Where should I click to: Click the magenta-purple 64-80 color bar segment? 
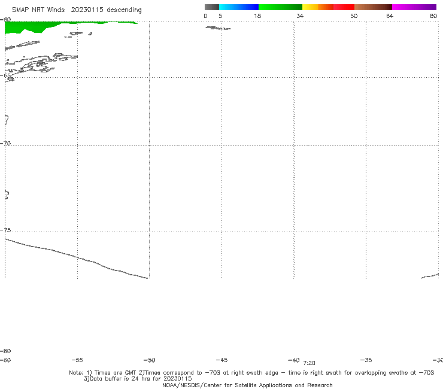(x=414, y=7)
